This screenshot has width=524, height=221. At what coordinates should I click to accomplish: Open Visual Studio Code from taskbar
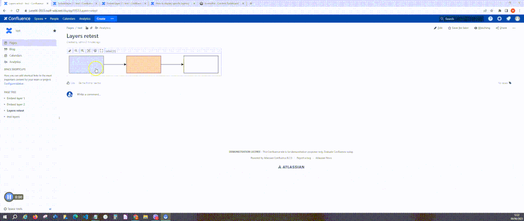tap(85, 217)
